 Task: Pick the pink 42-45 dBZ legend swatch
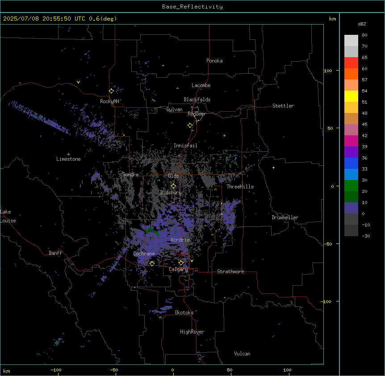(351, 130)
